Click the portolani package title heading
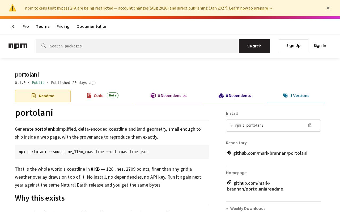This screenshot has width=340, height=212. click(27, 74)
